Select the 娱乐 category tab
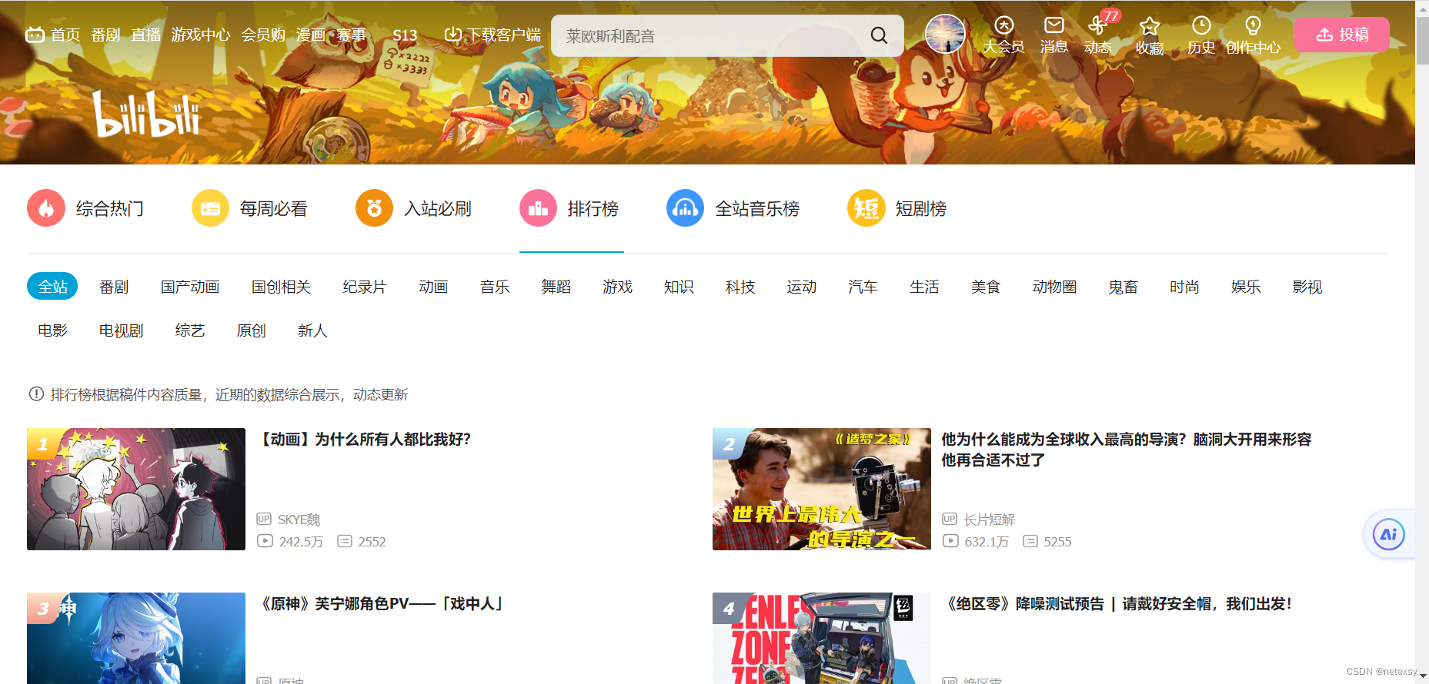The width and height of the screenshot is (1429, 684). [1246, 287]
